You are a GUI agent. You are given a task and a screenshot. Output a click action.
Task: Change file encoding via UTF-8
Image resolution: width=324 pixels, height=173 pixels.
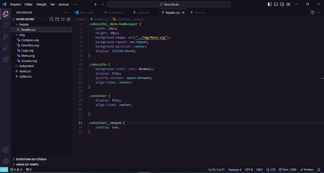coord(249,170)
